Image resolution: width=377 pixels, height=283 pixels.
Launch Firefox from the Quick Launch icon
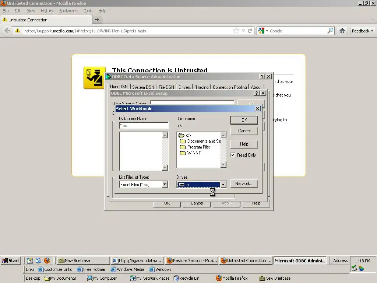47,261
